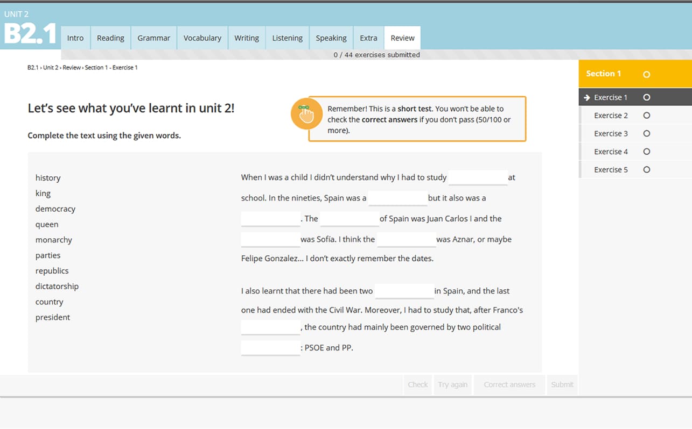Click the 'UNIT 2' header label
Viewport: 692px width, 429px height.
16,15
